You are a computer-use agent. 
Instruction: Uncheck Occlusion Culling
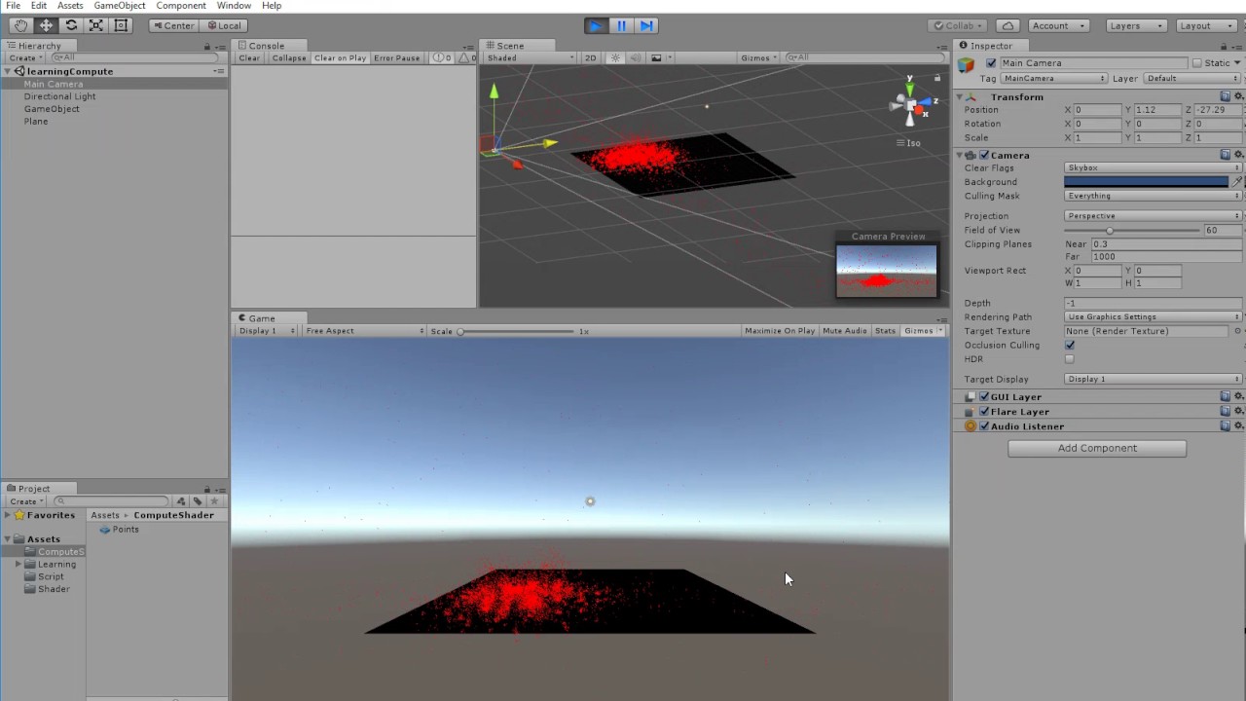coord(1070,345)
